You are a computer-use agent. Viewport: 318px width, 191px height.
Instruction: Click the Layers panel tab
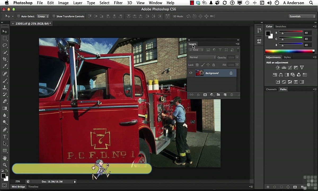click(x=192, y=44)
